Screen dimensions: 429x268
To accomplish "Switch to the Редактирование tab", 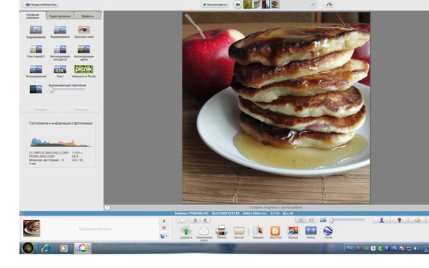I will coord(59,16).
